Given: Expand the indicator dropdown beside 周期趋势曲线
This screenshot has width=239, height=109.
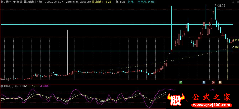Looking at the screenshot, I should pyautogui.click(x=21, y=2).
